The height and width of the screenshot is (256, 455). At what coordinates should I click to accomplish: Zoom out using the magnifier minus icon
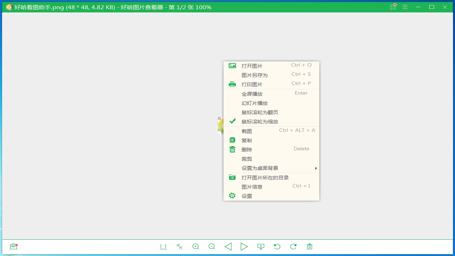[212, 246]
